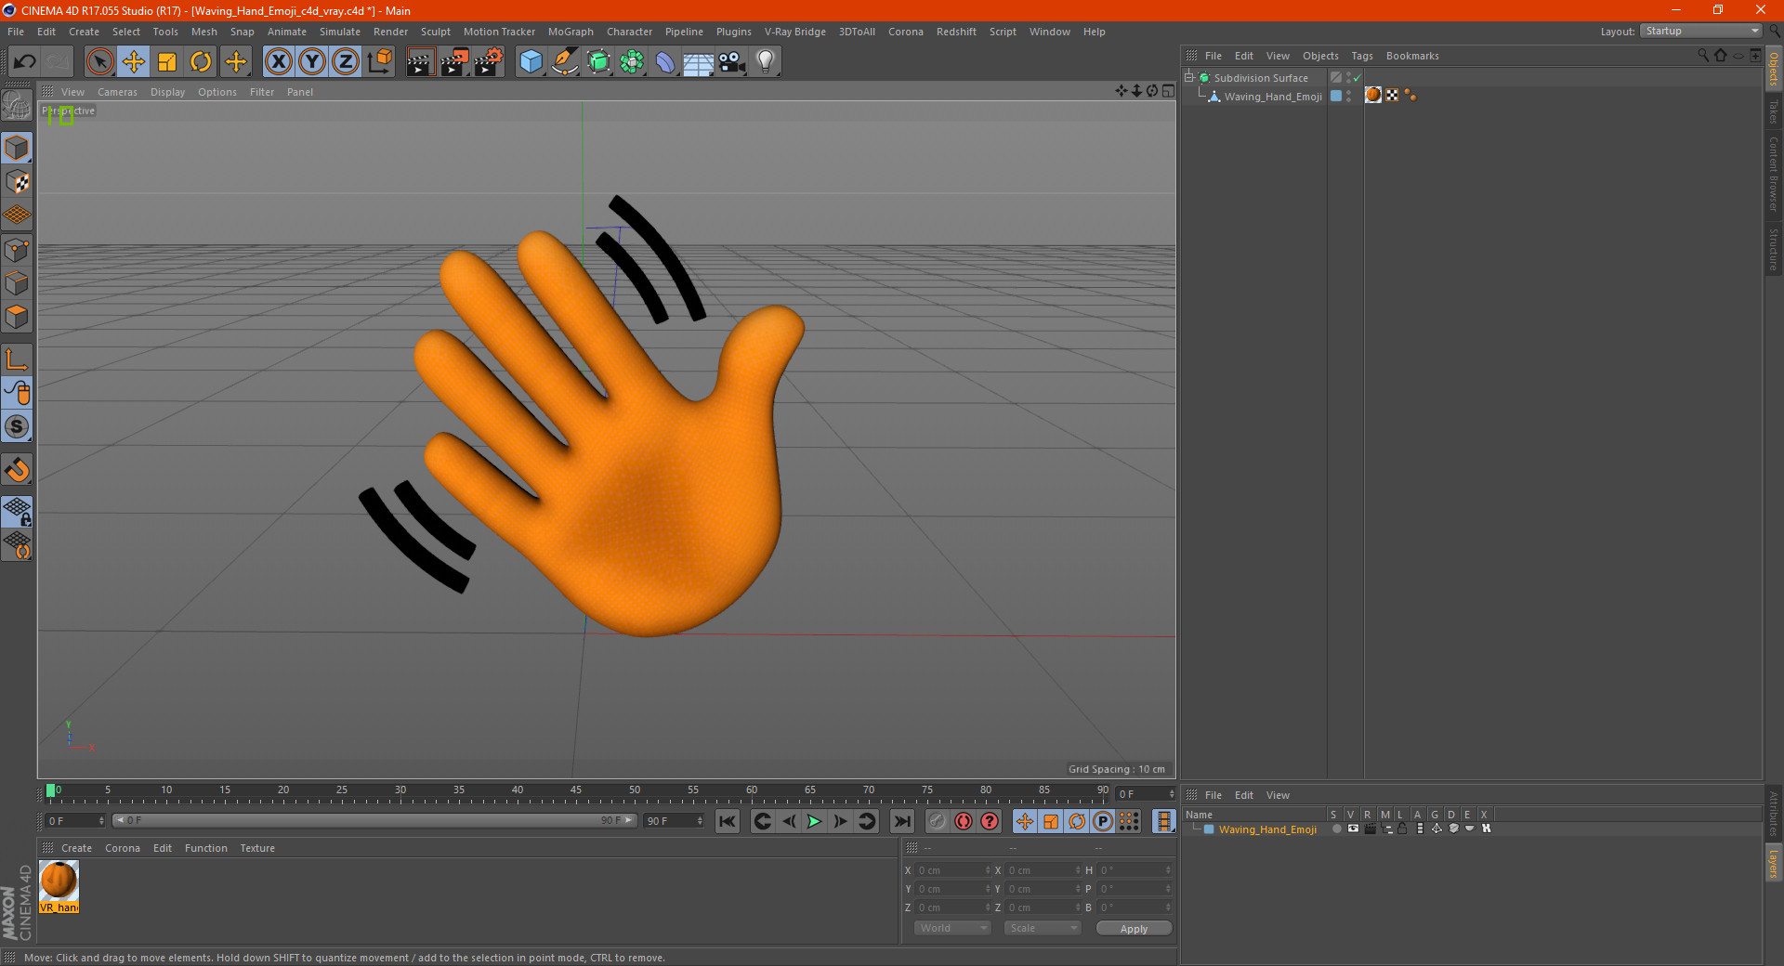Open the File menu in main menubar
The width and height of the screenshot is (1784, 966).
click(16, 32)
